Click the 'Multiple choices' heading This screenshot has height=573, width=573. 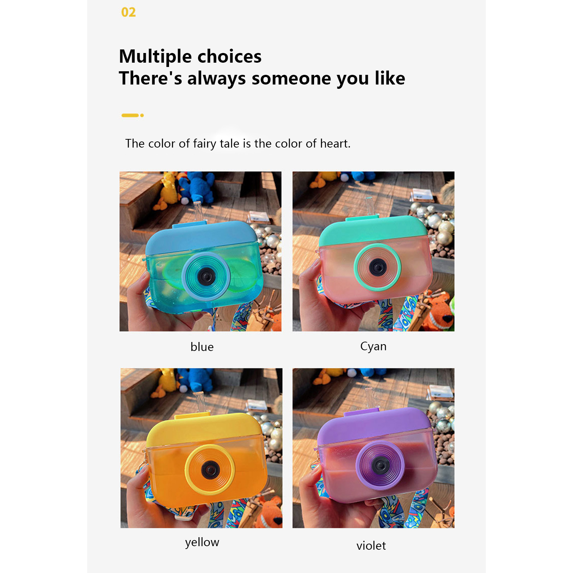point(190,57)
